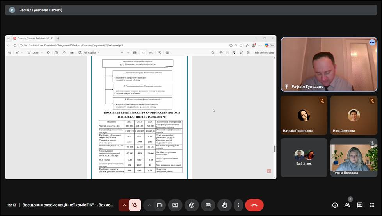Toggle the camera on or off
The width and height of the screenshot is (382, 216).
[159, 205]
